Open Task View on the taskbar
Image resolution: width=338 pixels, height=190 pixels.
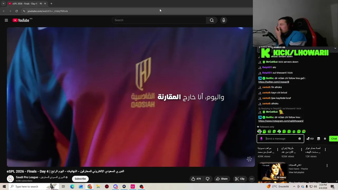pos(63,187)
